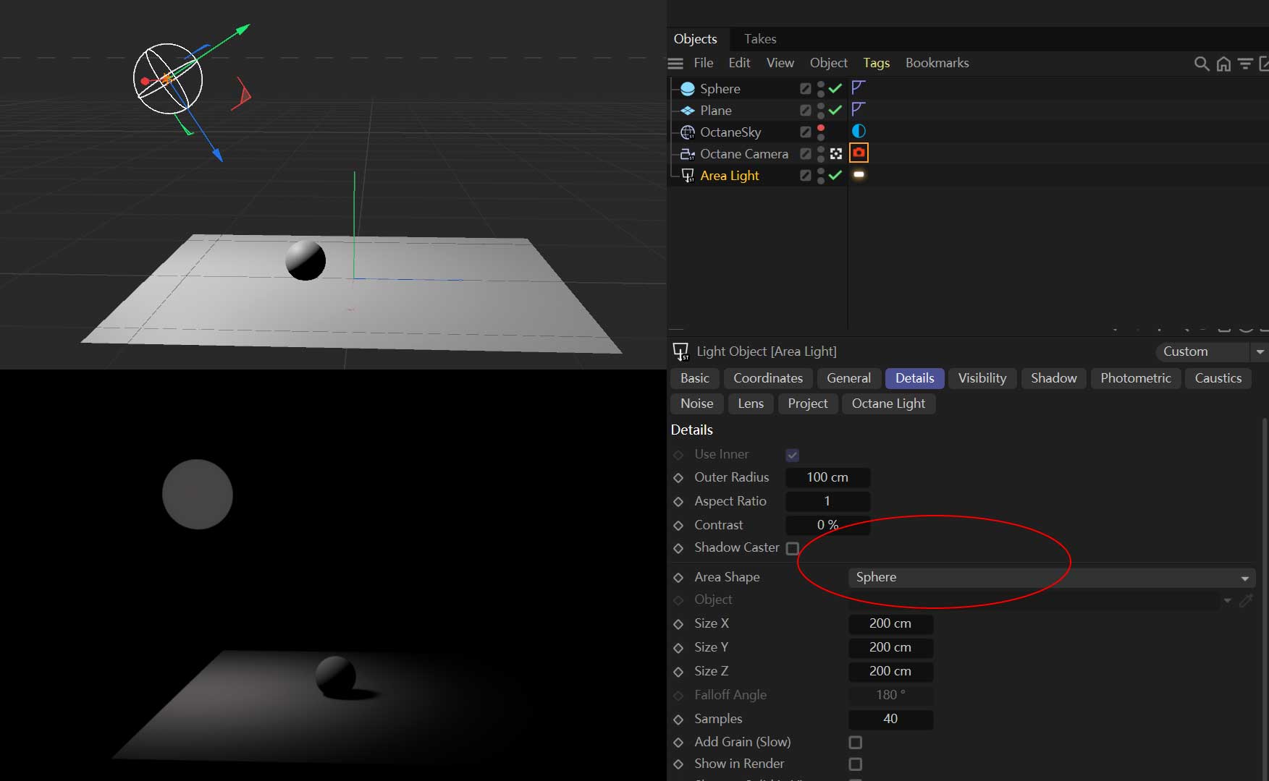Screen dimensions: 1269x781
Task: Click the keyframe diamond for Outer Radius
Action: click(x=678, y=478)
